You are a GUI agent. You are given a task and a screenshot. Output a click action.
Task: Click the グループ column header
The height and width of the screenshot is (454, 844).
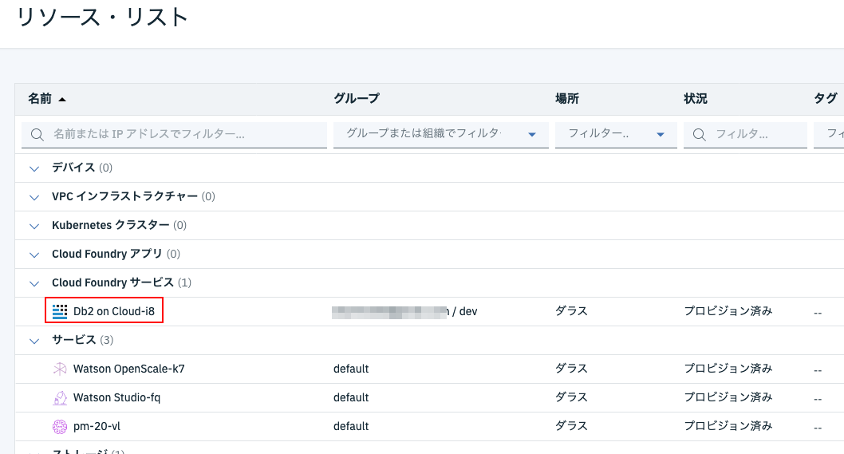click(x=357, y=99)
